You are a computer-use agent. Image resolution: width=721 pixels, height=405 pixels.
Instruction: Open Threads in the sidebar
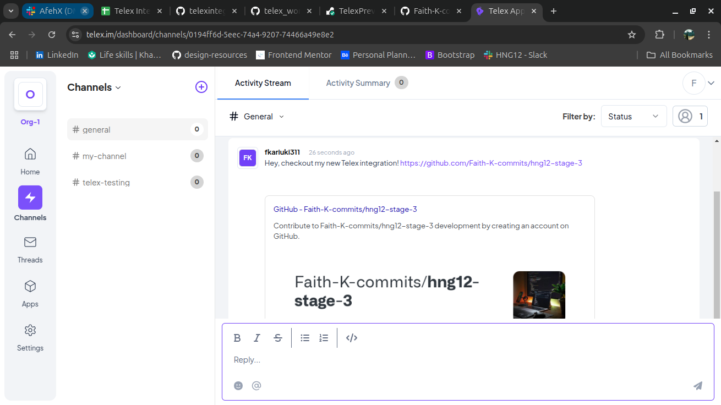coord(30,250)
